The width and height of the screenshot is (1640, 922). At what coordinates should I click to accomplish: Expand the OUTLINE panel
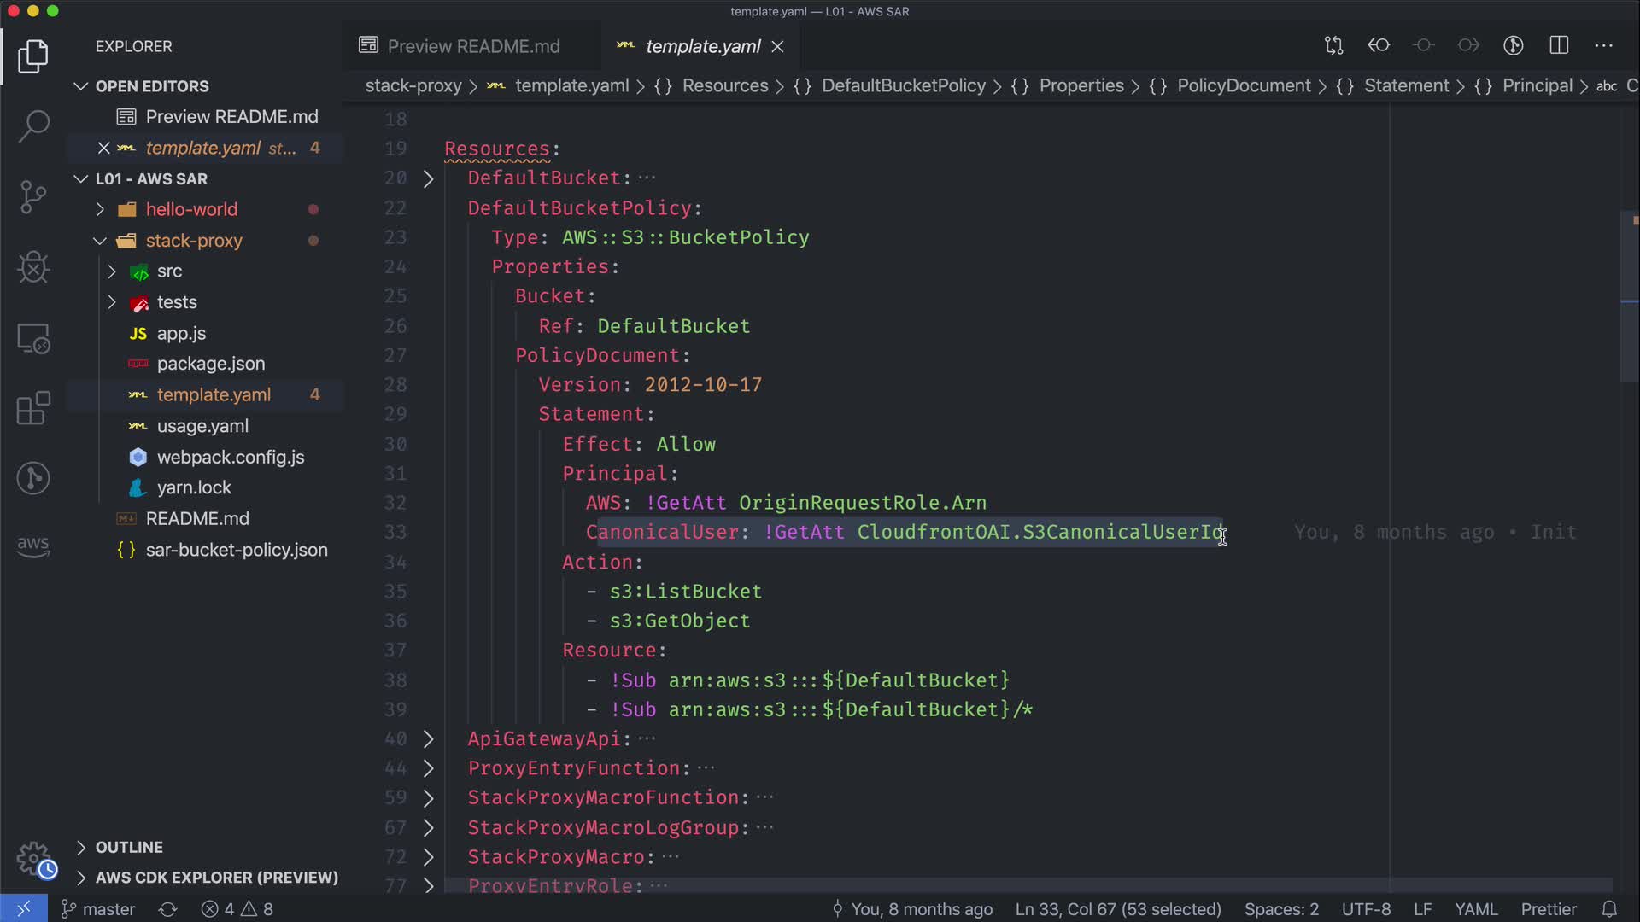coord(128,847)
